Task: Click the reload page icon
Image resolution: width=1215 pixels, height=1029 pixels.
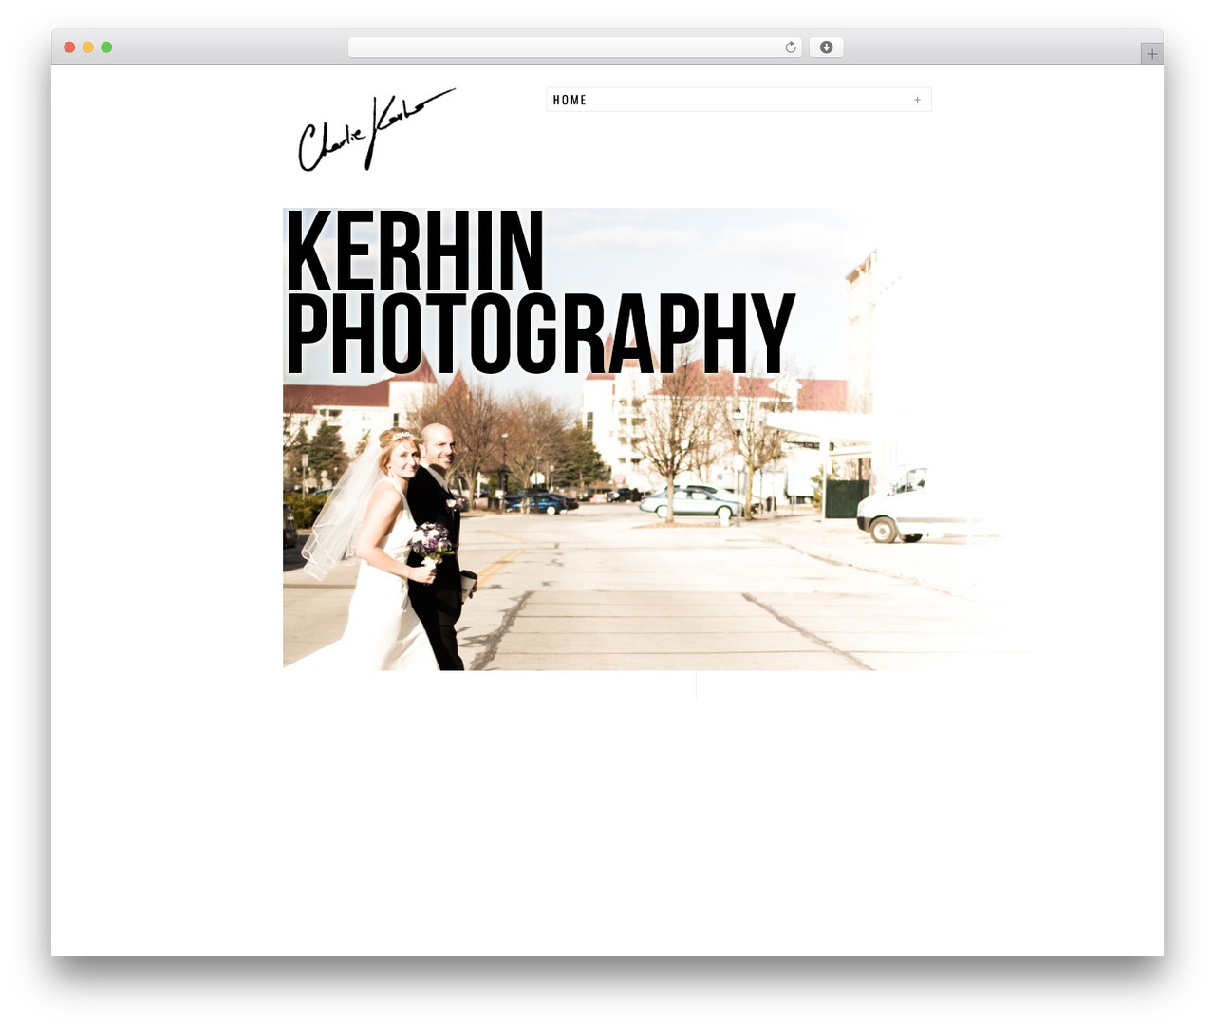Action: [791, 47]
